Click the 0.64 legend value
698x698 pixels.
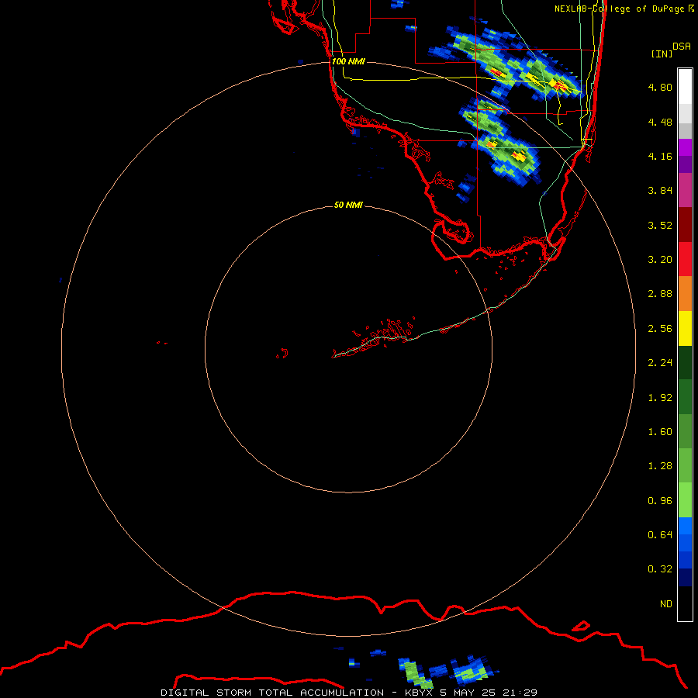click(660, 534)
